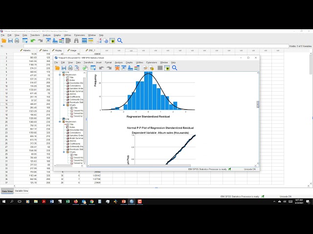Viewport: 313px width, 234px height.
Task: Print the Viewer output
Action: tap(70, 68)
